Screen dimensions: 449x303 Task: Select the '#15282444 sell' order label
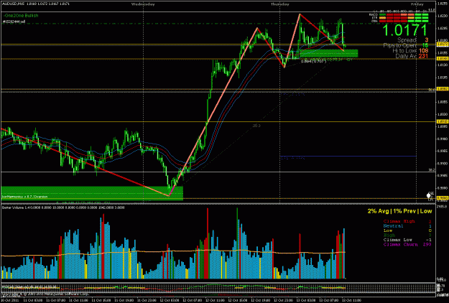(14, 22)
